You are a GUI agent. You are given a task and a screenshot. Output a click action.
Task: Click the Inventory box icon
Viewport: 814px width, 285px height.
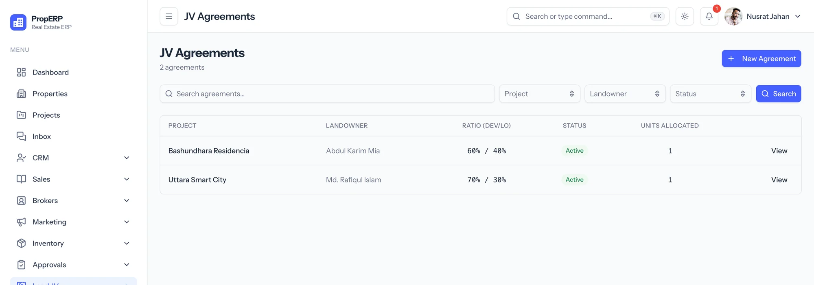tap(21, 243)
